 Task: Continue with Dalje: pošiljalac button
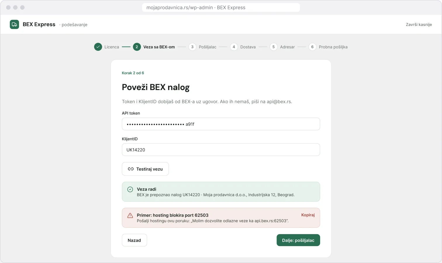click(x=298, y=240)
